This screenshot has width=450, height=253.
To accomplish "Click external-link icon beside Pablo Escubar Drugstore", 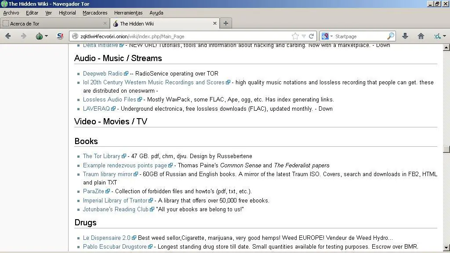I will pos(150,247).
